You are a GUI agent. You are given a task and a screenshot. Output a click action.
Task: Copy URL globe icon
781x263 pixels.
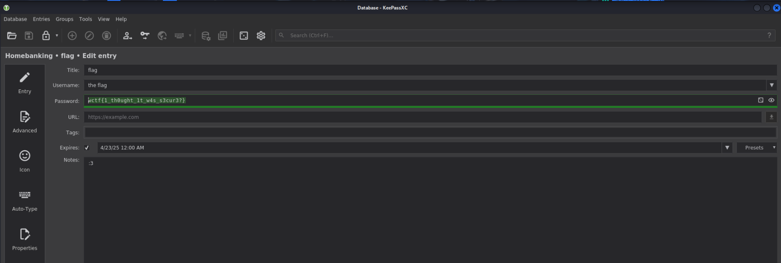tap(162, 36)
